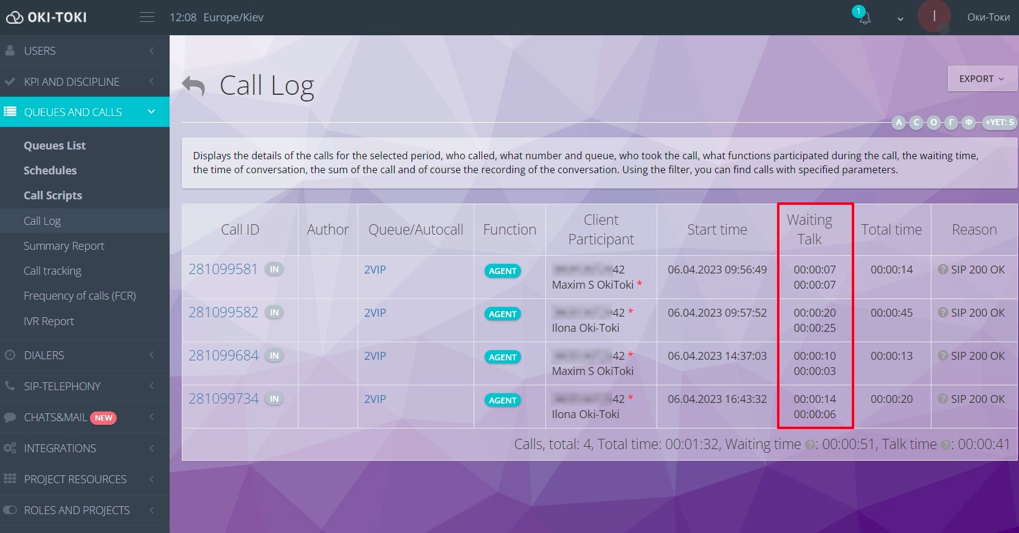Open 2VIP queue for call 281099581

(x=375, y=269)
